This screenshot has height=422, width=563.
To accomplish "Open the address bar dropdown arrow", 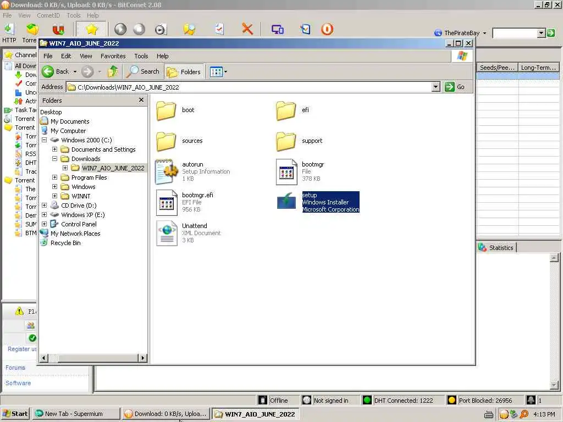I will [435, 87].
